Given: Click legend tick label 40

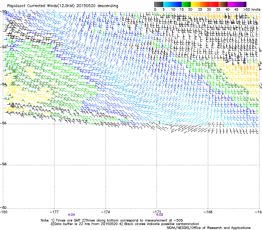Looking at the screenshot, I should 227,10.
